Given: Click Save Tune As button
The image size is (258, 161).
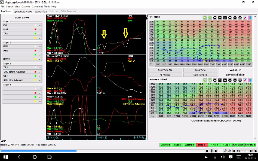Looking at the screenshot, I should tap(200, 75).
